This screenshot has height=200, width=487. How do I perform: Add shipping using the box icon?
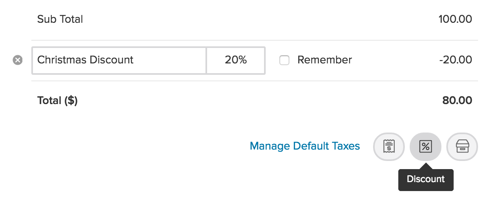coord(462,147)
